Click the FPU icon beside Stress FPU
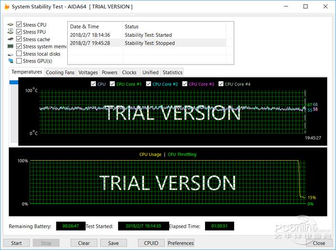 tap(10, 32)
